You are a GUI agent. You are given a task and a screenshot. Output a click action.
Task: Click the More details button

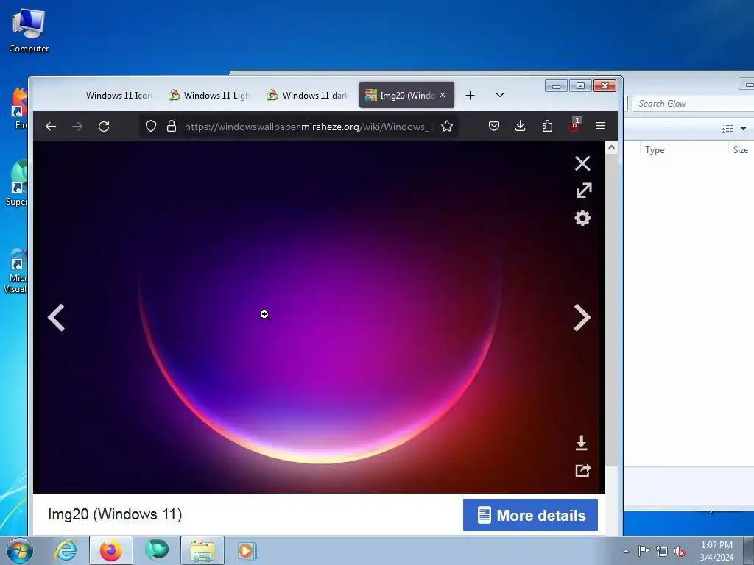pos(530,515)
